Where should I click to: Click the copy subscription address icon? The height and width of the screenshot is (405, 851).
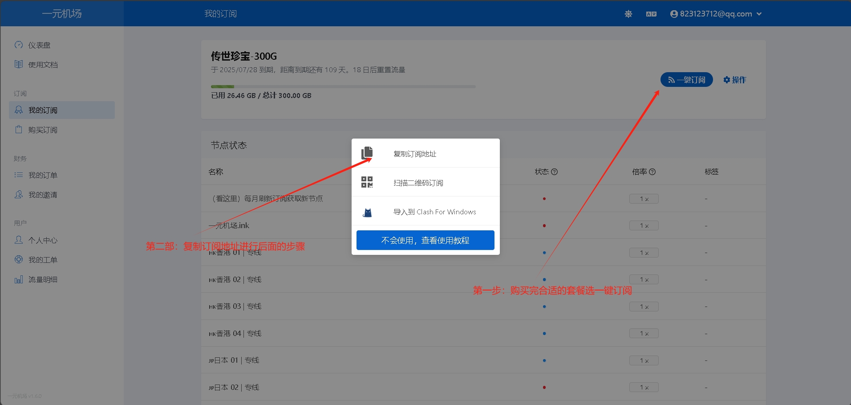(367, 152)
